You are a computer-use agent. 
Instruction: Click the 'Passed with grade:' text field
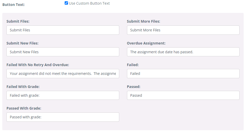[x=63, y=117]
